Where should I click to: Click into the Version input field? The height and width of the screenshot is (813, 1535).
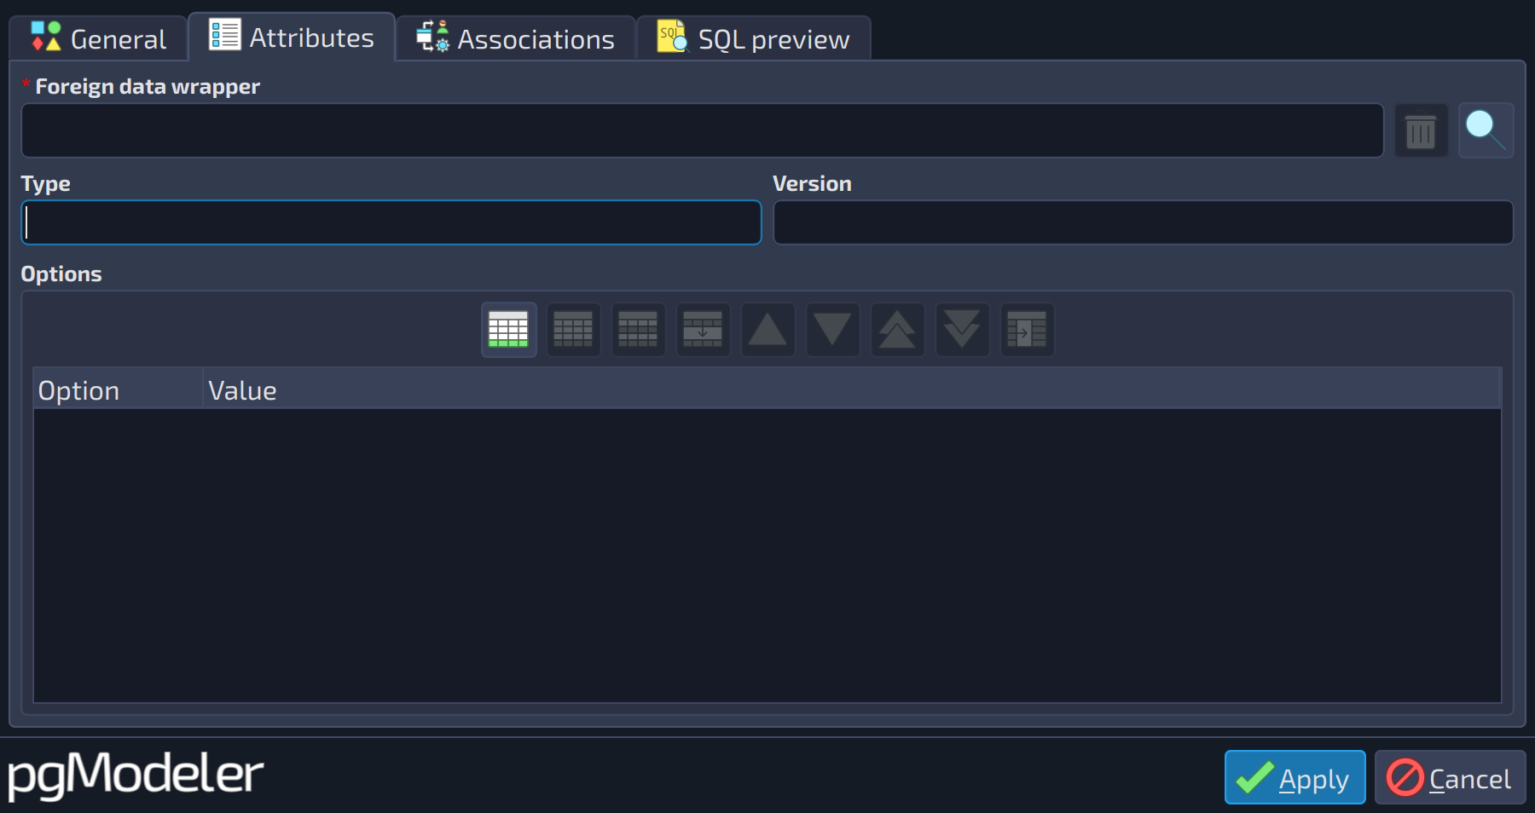pyautogui.click(x=1143, y=222)
